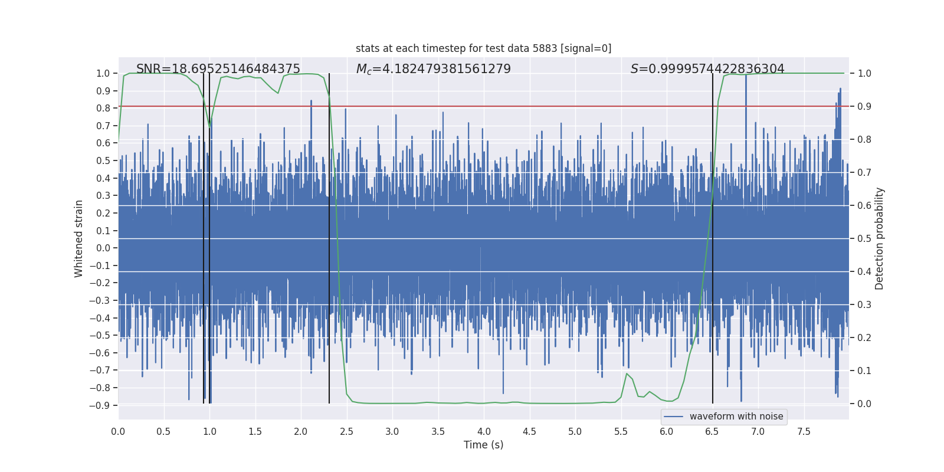The width and height of the screenshot is (944, 472).
Task: Click the SNR=18.695 annotation text
Action: coord(218,69)
